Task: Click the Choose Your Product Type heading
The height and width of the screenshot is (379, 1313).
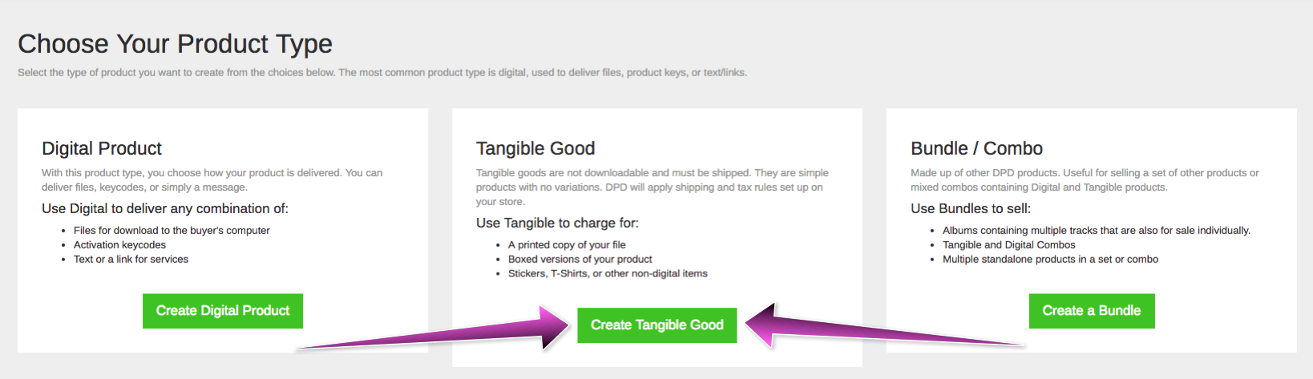Action: (x=175, y=43)
